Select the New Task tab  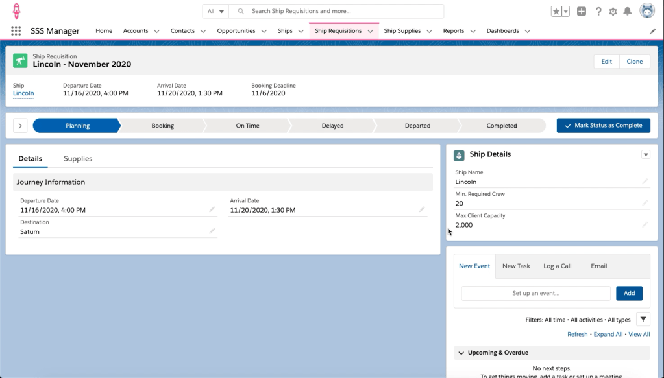point(516,266)
